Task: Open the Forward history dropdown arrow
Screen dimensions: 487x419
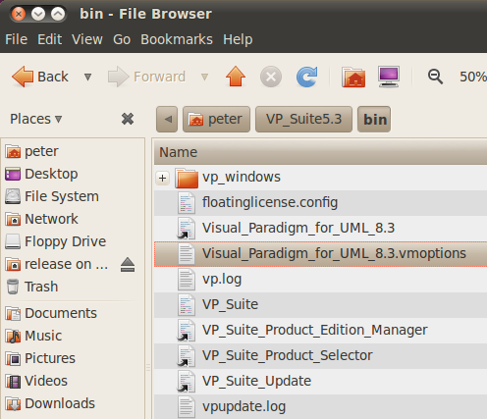Action: point(204,78)
